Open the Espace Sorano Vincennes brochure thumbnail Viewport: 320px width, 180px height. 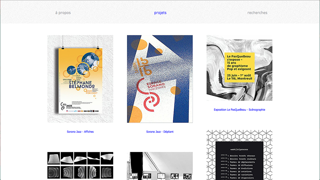point(160,79)
